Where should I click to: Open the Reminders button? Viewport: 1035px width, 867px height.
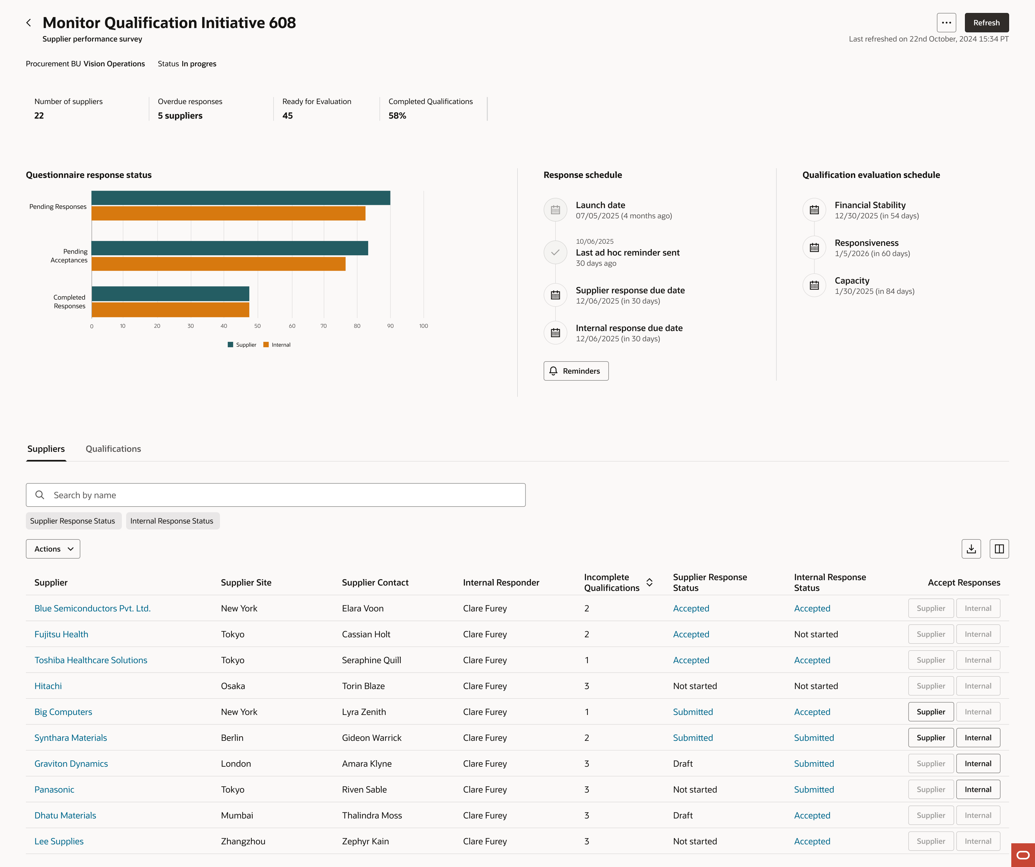576,371
